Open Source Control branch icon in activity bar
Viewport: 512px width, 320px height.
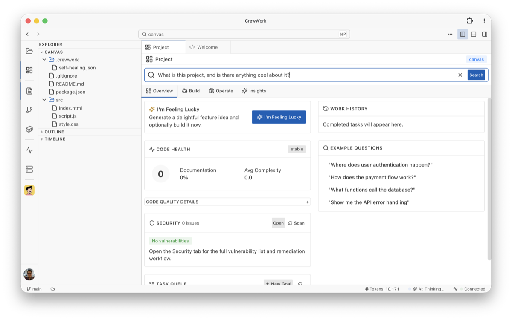(29, 110)
